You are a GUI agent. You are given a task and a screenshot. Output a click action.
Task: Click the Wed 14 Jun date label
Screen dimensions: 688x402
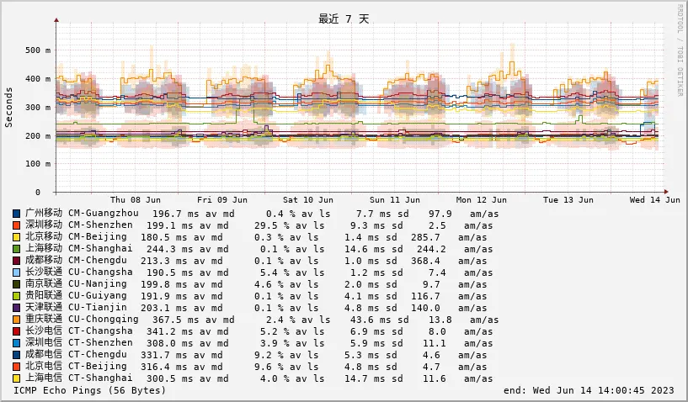(654, 200)
